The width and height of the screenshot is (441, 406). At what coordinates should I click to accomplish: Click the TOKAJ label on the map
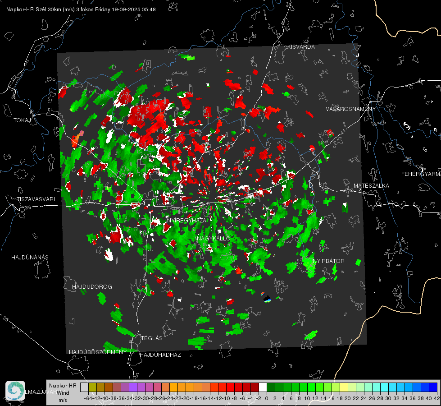tap(22, 120)
